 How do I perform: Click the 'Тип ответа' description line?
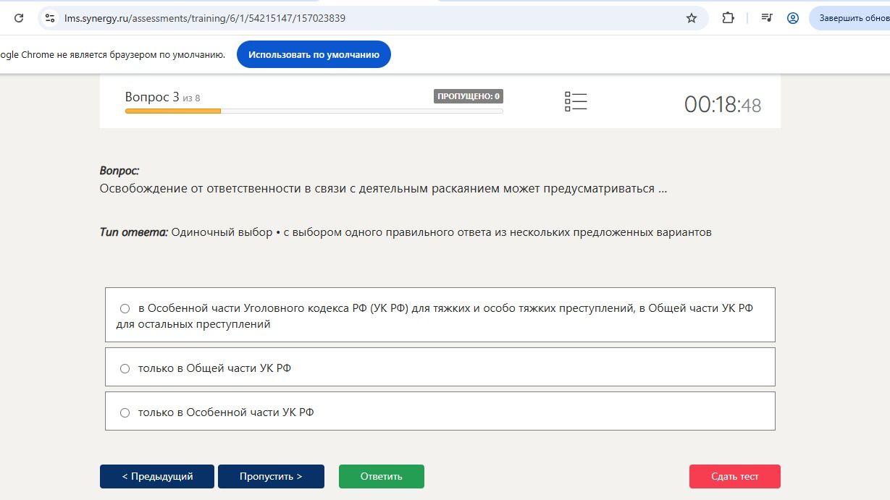pyautogui.click(x=406, y=232)
